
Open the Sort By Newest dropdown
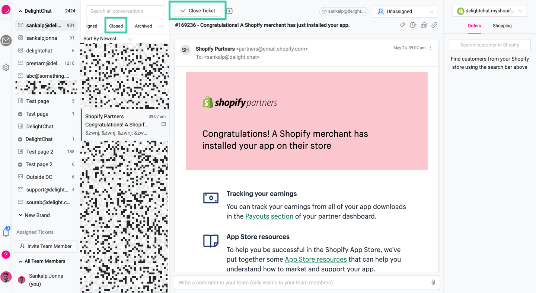(108, 39)
